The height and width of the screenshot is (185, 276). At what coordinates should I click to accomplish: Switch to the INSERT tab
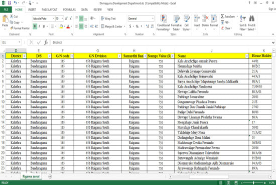click(32, 9)
